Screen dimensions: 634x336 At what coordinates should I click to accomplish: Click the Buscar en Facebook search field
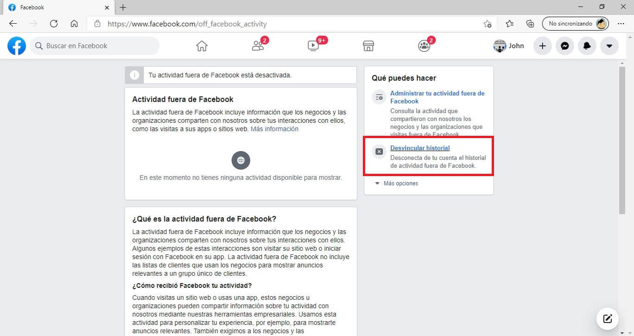coord(95,46)
